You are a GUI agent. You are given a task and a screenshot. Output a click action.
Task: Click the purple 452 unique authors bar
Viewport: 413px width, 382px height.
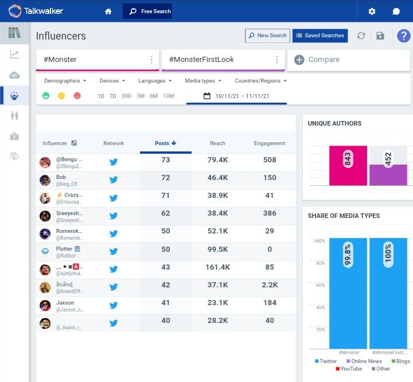point(388,175)
